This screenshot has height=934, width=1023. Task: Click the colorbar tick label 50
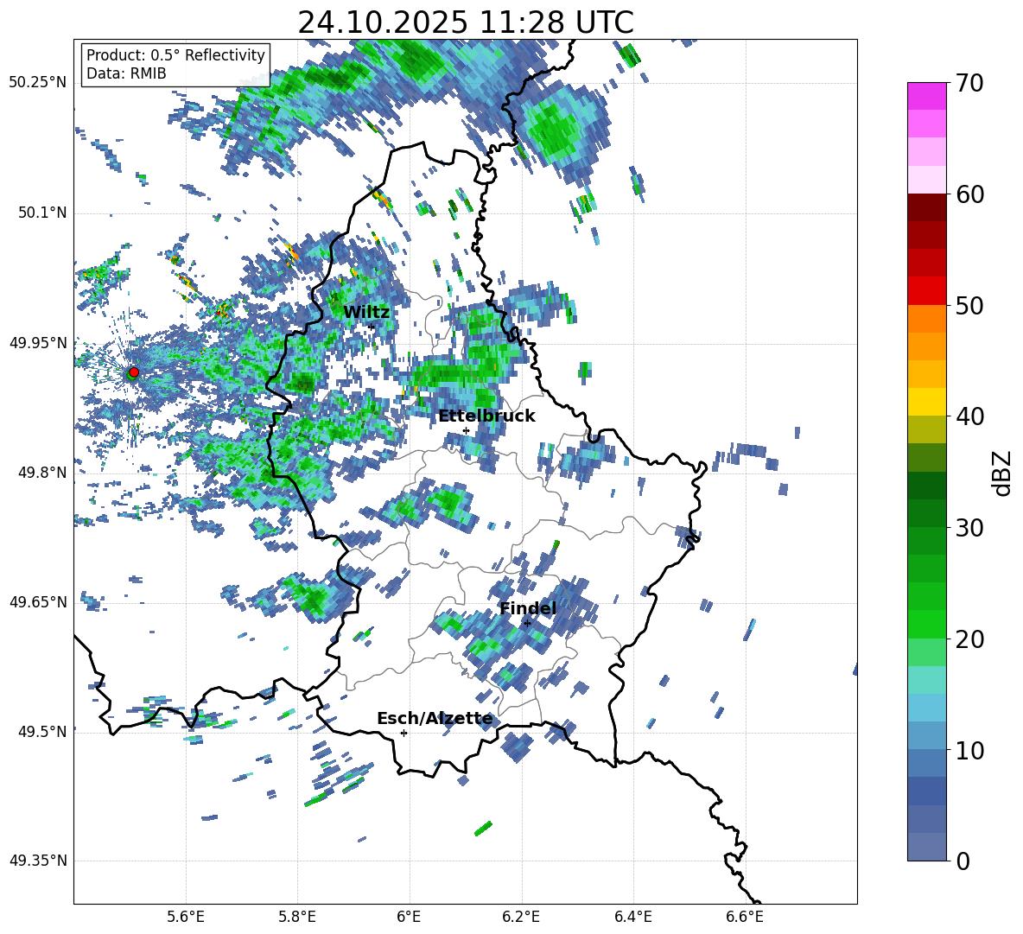pos(969,305)
